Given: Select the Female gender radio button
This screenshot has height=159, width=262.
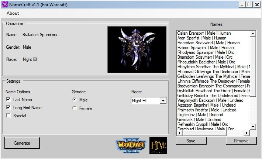Looking at the screenshot, I should 75,108.
